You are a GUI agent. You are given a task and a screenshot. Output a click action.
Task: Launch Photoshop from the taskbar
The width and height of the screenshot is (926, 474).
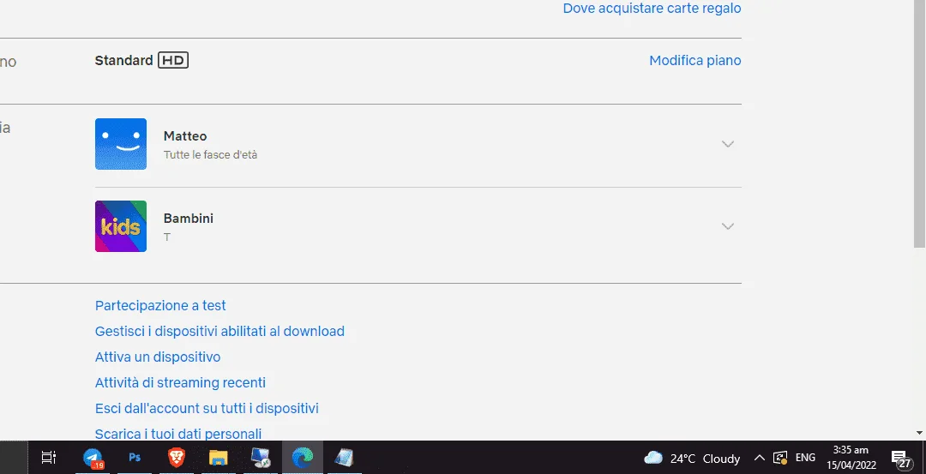pos(135,458)
